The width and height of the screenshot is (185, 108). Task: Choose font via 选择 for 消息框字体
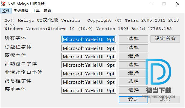coord(133,82)
